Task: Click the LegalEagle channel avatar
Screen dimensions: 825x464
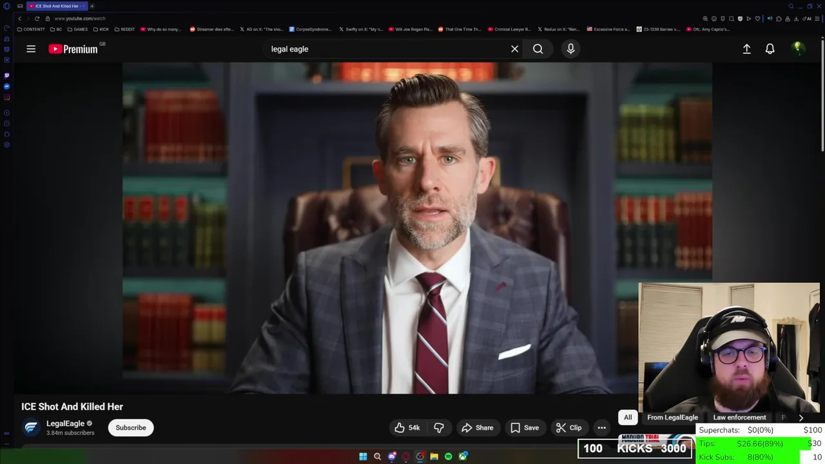Action: click(31, 427)
